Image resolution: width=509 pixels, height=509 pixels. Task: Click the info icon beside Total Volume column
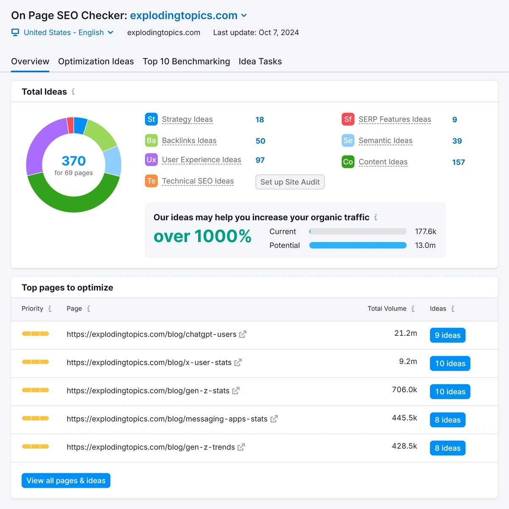coord(413,309)
